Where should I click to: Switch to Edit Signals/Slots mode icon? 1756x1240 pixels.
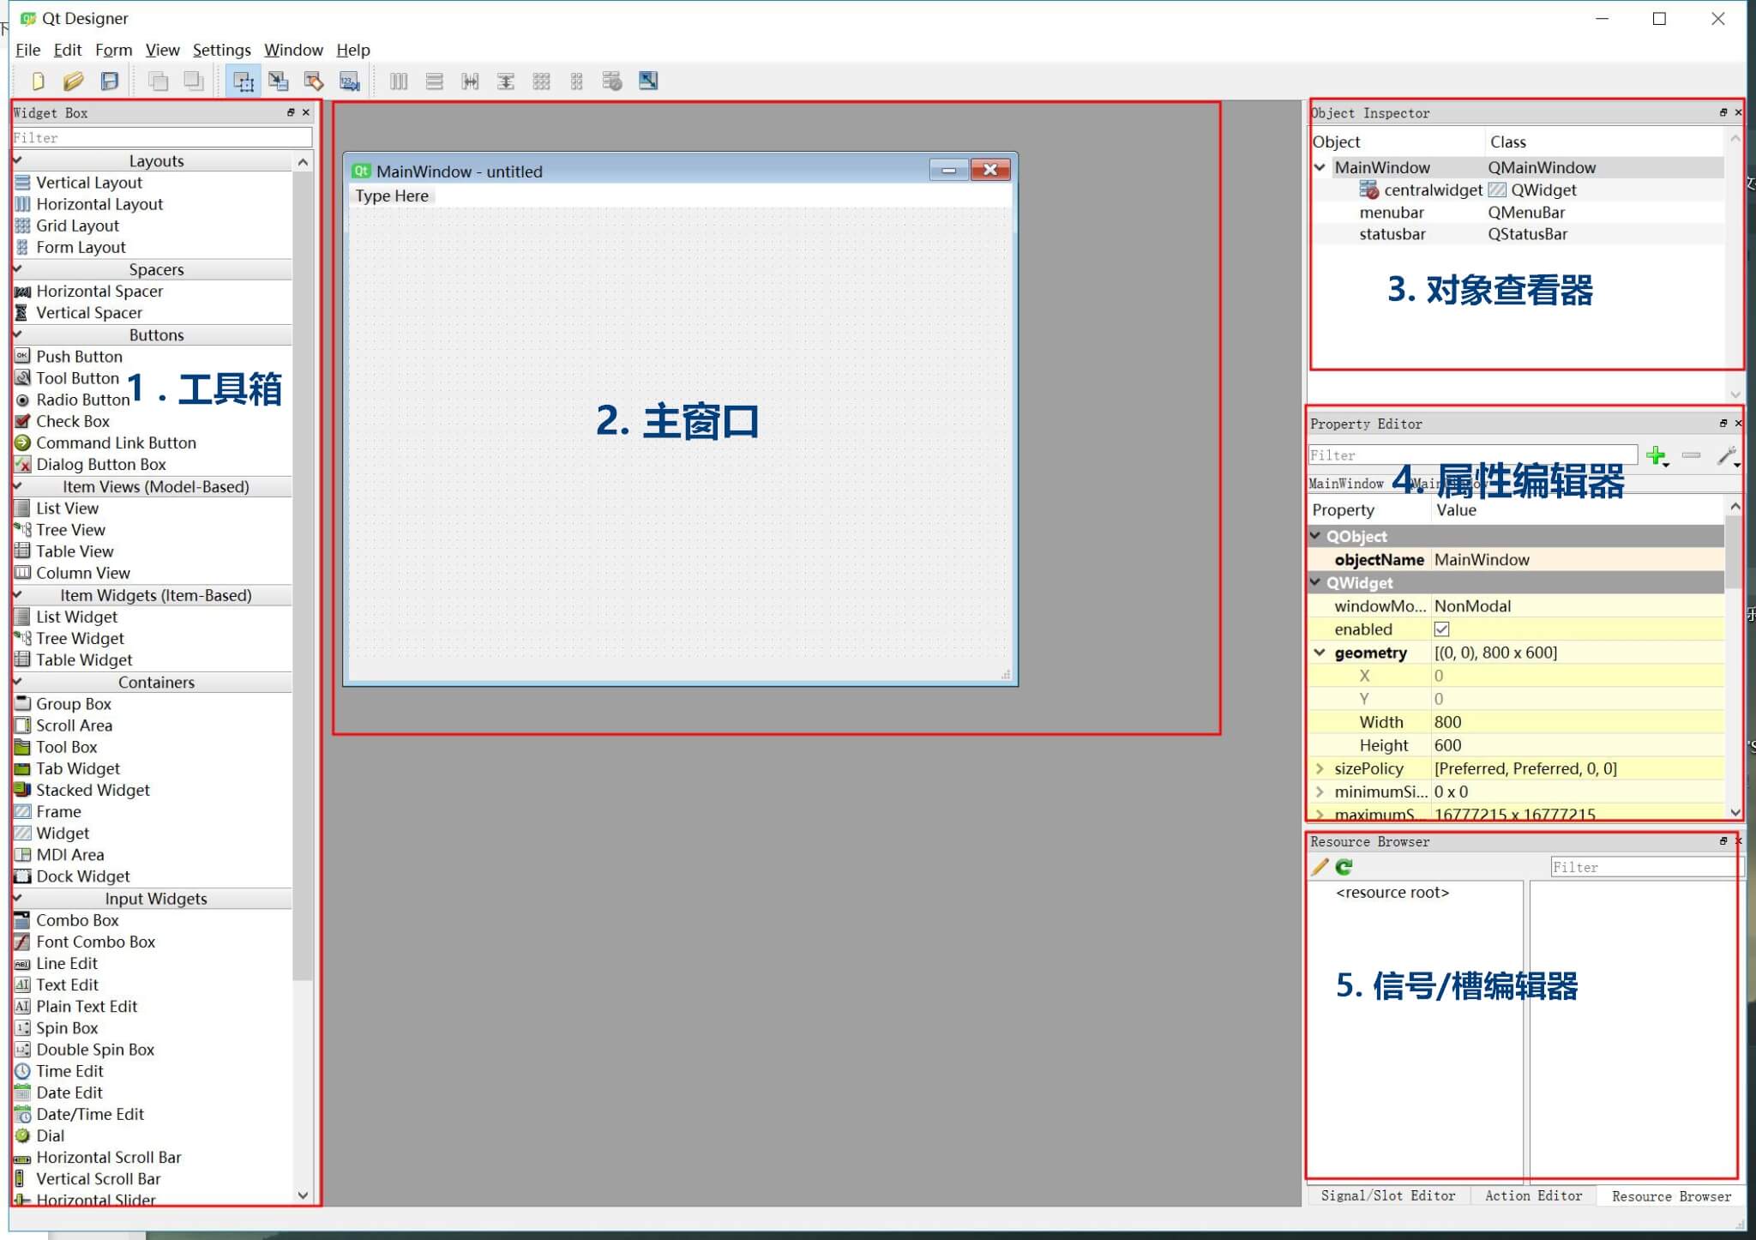click(279, 81)
